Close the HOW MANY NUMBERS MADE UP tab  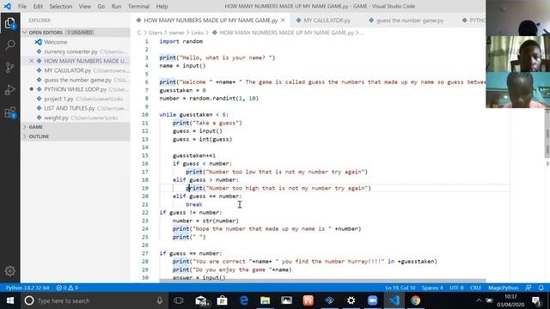coord(283,21)
